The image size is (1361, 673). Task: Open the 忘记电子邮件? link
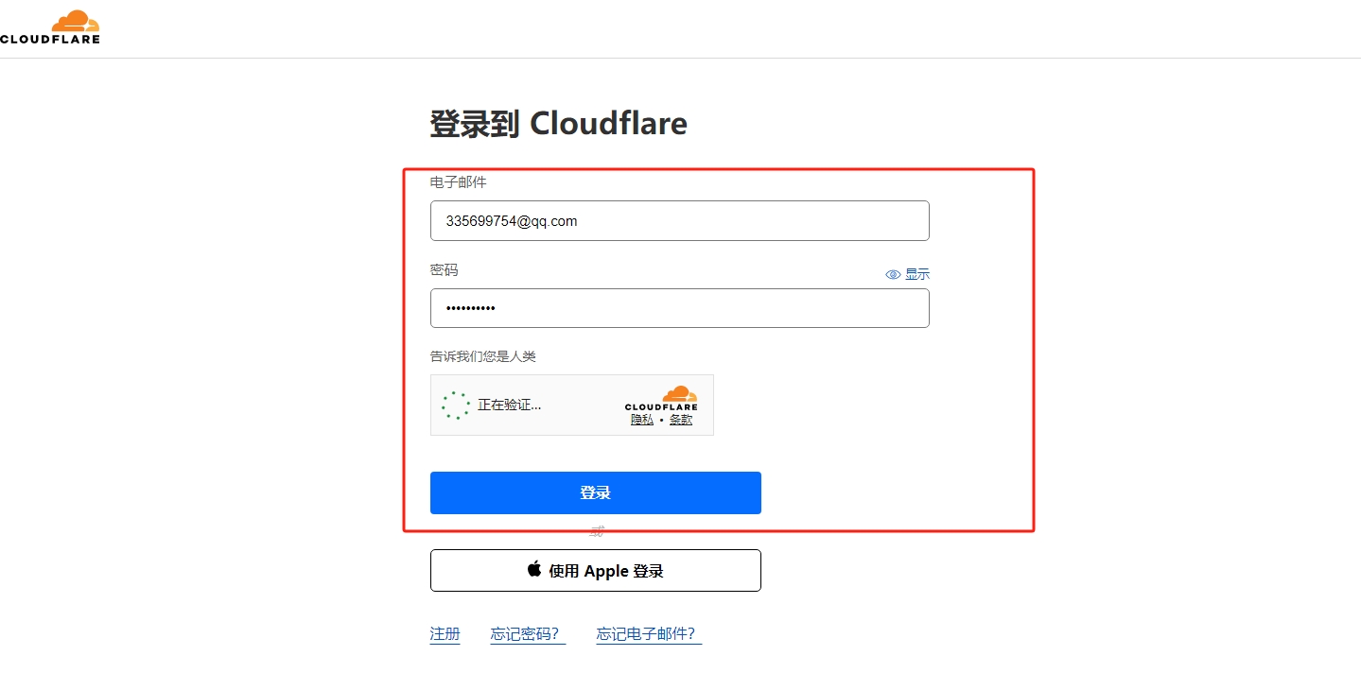(x=649, y=634)
